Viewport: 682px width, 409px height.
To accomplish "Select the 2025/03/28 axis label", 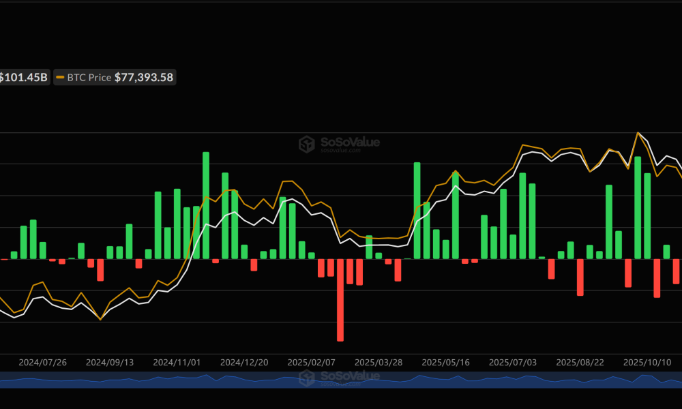I will point(379,363).
